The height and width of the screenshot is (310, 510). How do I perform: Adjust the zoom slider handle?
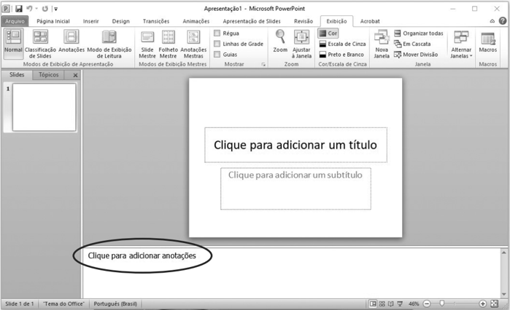(x=441, y=303)
